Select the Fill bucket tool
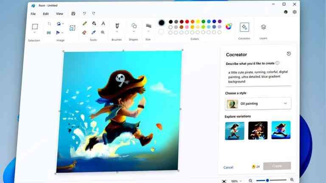Viewport: 326px width, 183px height. (94, 23)
